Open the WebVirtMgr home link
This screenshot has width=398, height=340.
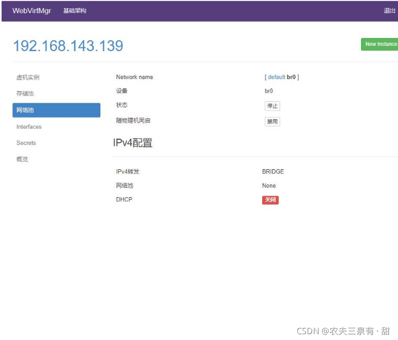pos(32,11)
